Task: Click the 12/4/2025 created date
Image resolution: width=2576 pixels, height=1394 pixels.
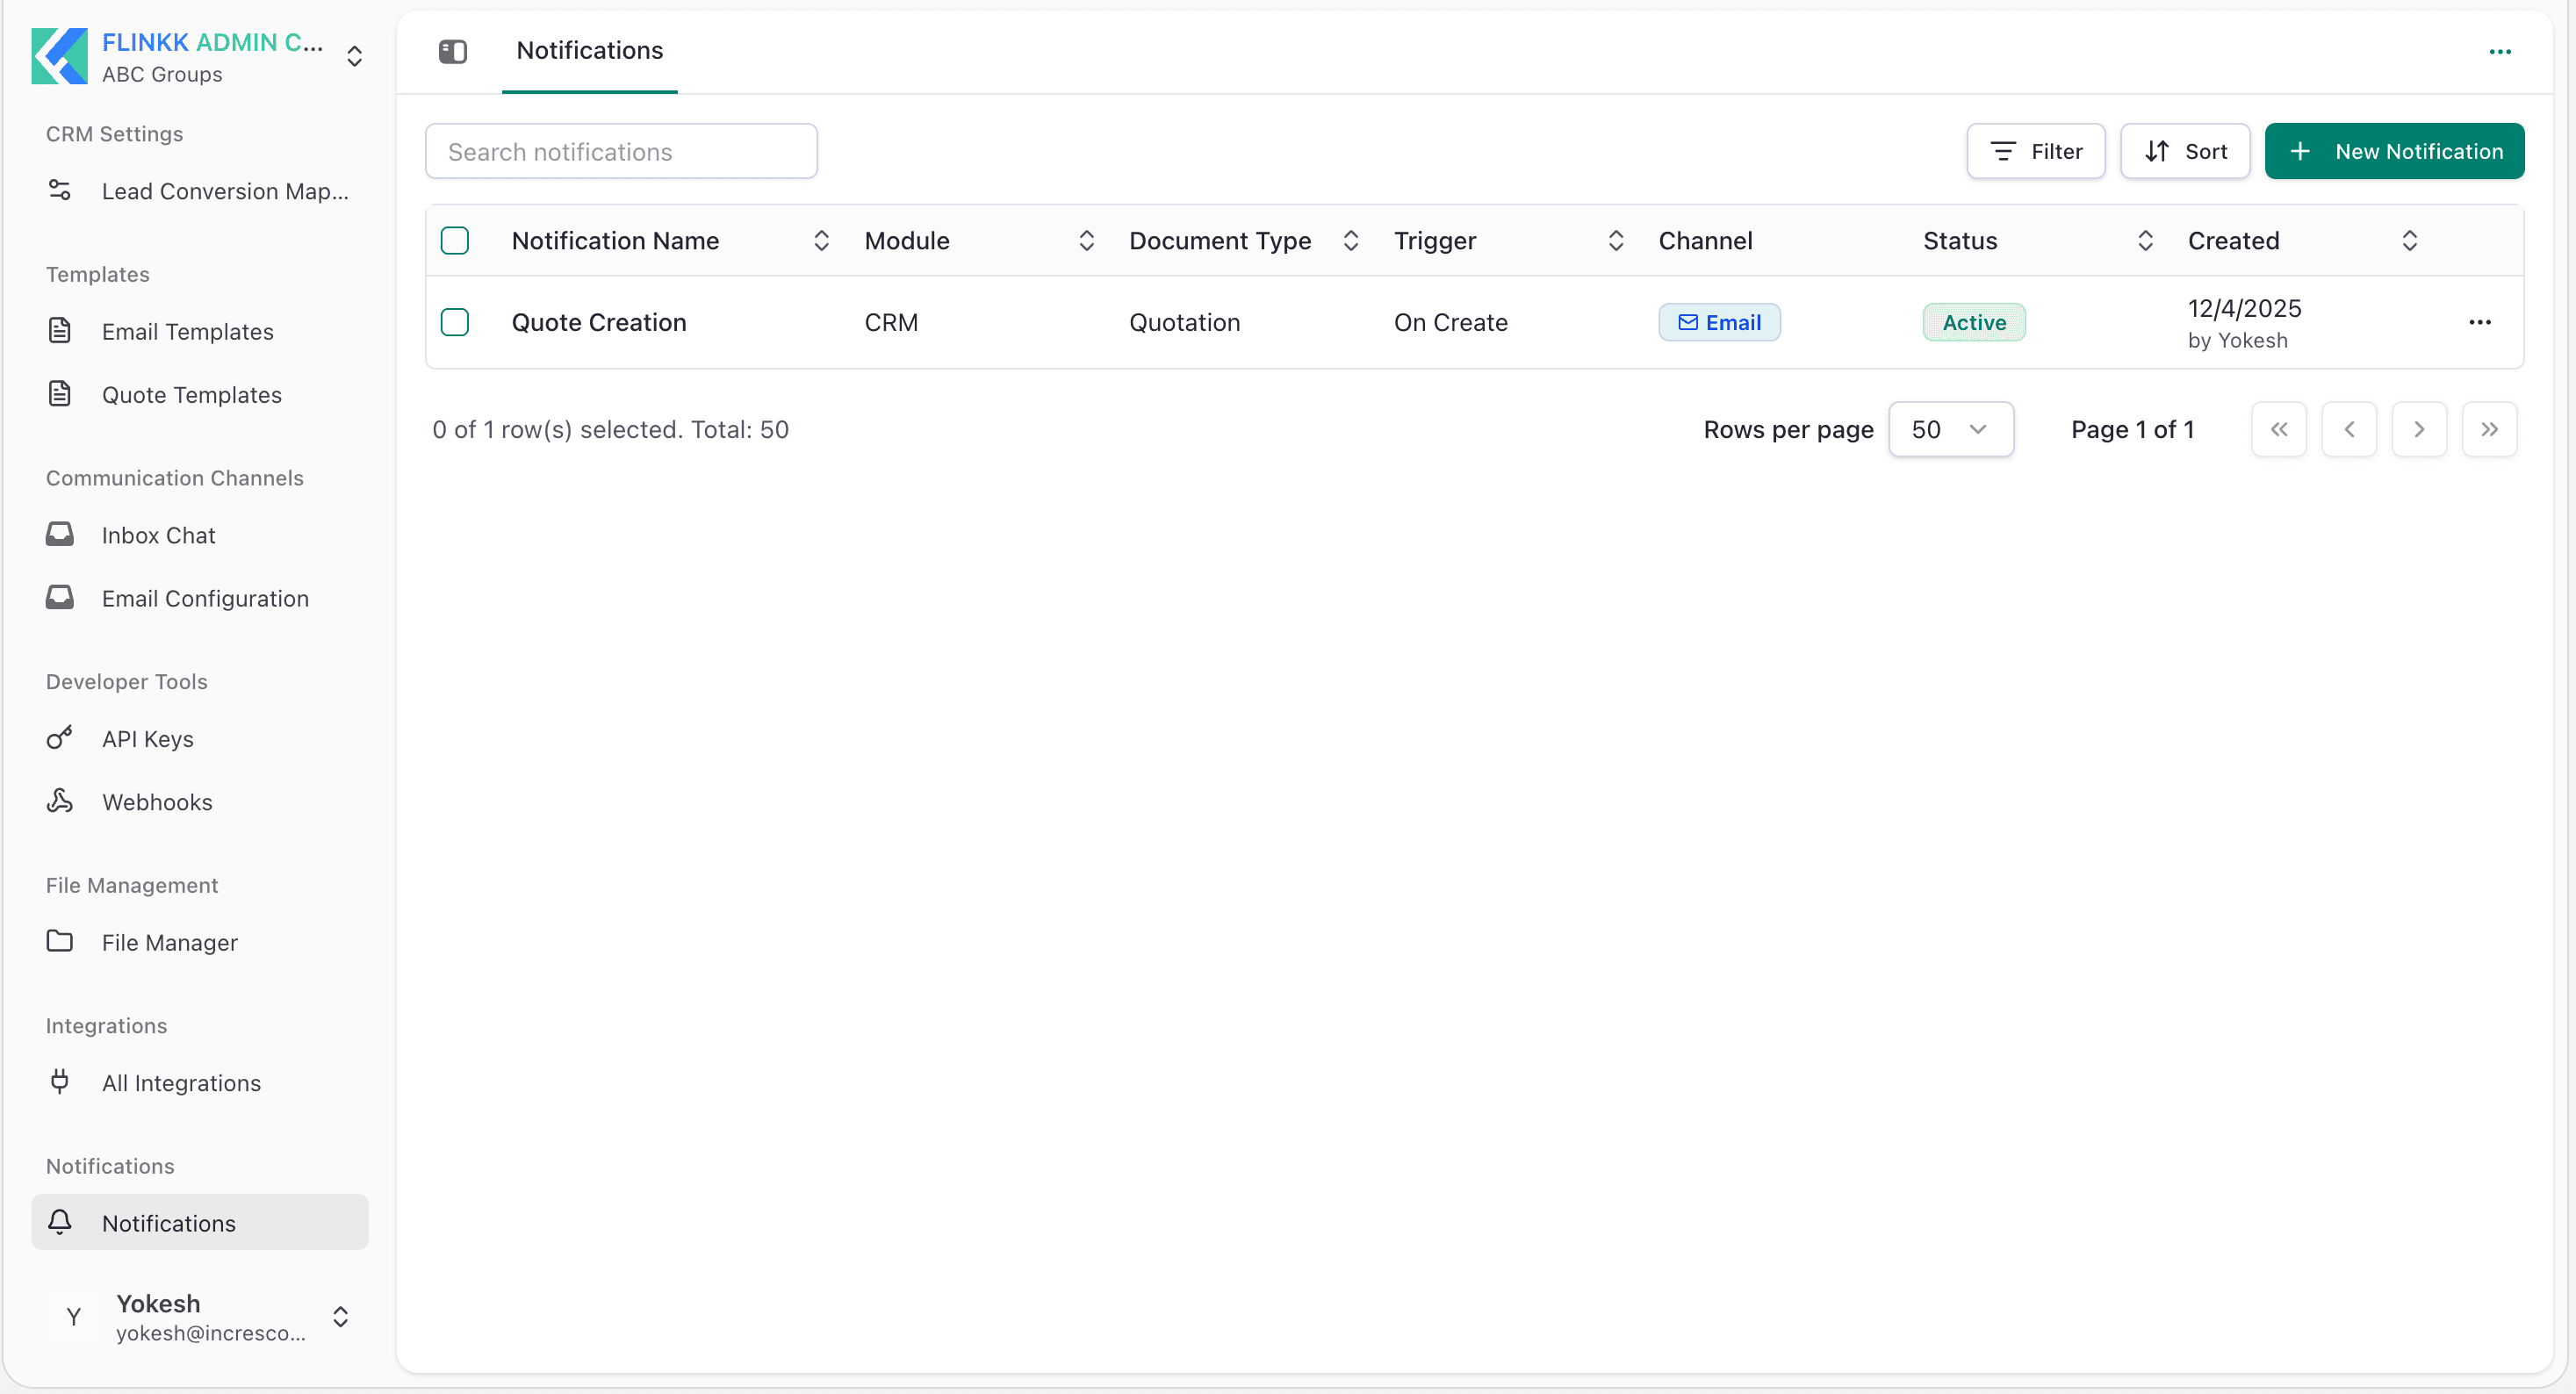Action: [2244, 308]
